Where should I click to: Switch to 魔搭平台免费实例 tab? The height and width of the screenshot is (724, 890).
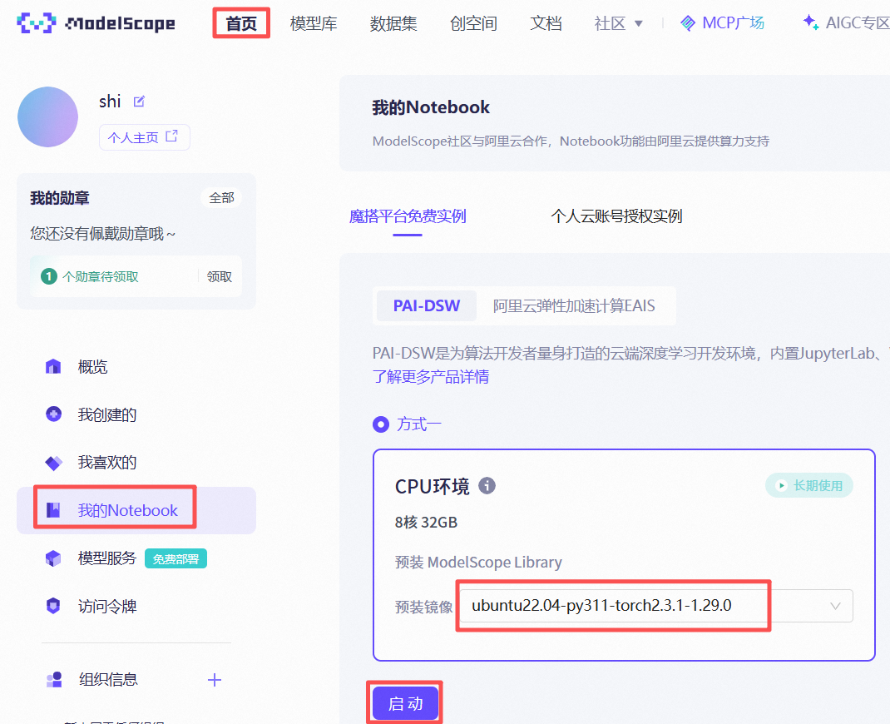(x=408, y=216)
